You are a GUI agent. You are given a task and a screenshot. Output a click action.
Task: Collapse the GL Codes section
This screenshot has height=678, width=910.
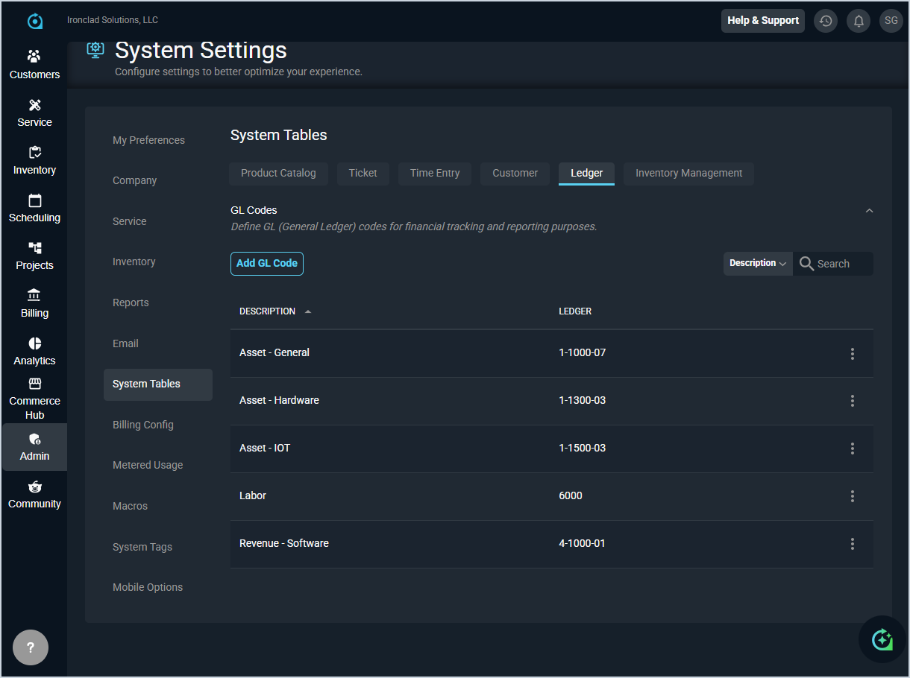tap(869, 211)
